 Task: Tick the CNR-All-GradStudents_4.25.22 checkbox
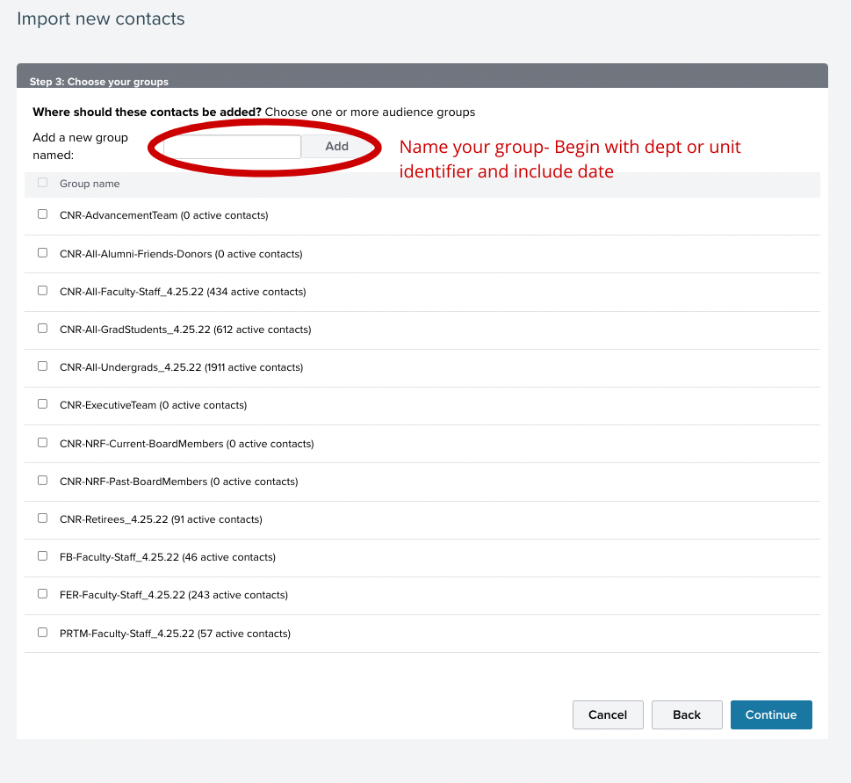pyautogui.click(x=42, y=328)
